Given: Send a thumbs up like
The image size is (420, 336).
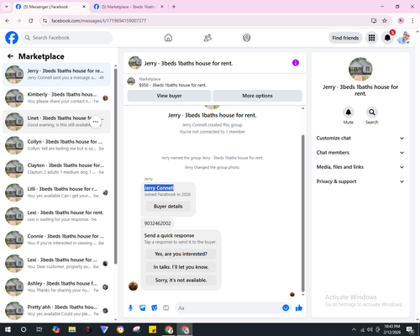Looking at the screenshot, I should coord(299,308).
